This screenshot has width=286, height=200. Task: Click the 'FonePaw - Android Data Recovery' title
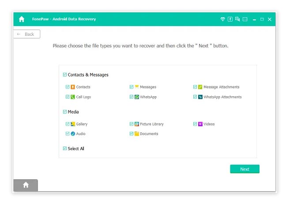click(64, 19)
